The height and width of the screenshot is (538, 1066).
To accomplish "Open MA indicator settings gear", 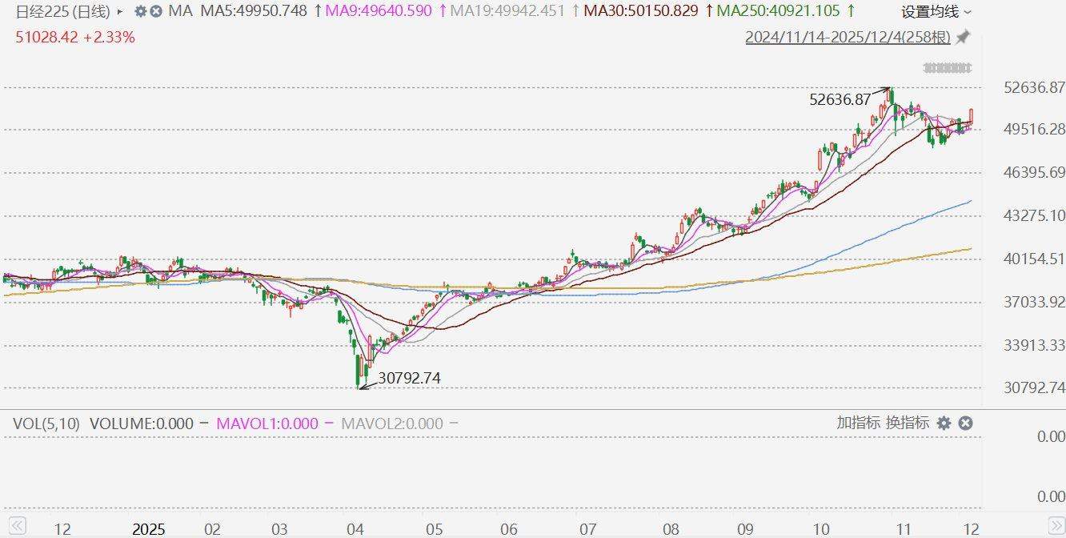I will point(141,12).
